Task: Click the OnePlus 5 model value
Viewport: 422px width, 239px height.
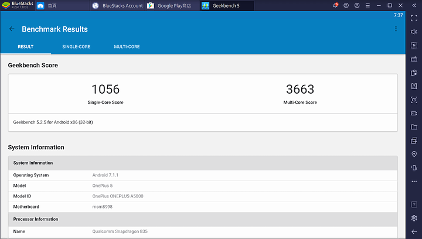Action: [x=102, y=186]
